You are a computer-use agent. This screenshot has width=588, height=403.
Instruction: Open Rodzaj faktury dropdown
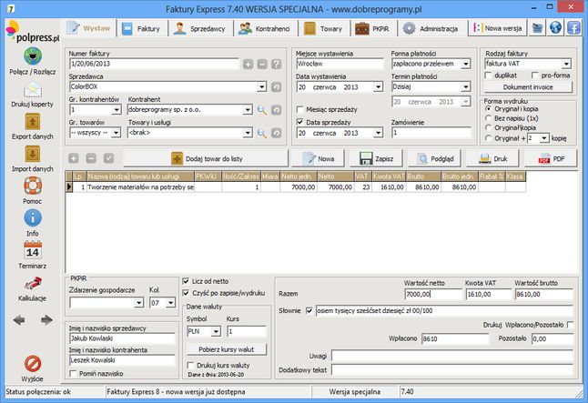coord(566,64)
